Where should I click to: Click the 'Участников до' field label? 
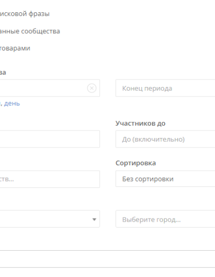point(140,123)
